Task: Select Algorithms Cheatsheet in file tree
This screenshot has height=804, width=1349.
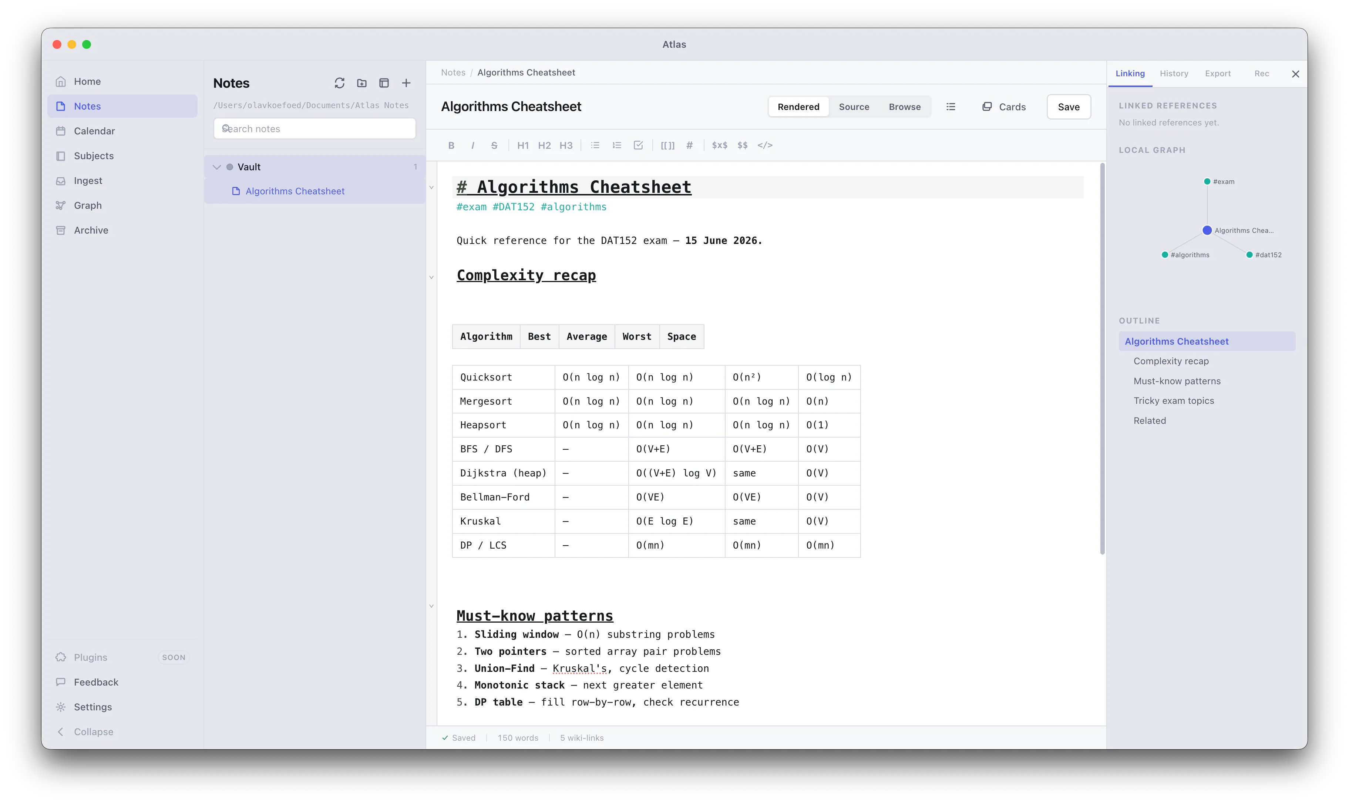Action: [314, 191]
